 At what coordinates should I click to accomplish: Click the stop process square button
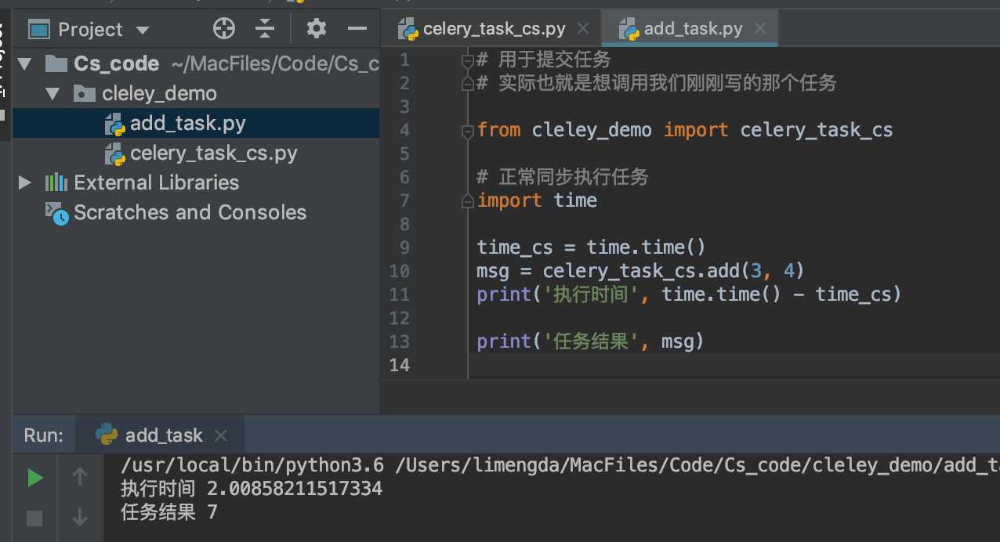34,518
